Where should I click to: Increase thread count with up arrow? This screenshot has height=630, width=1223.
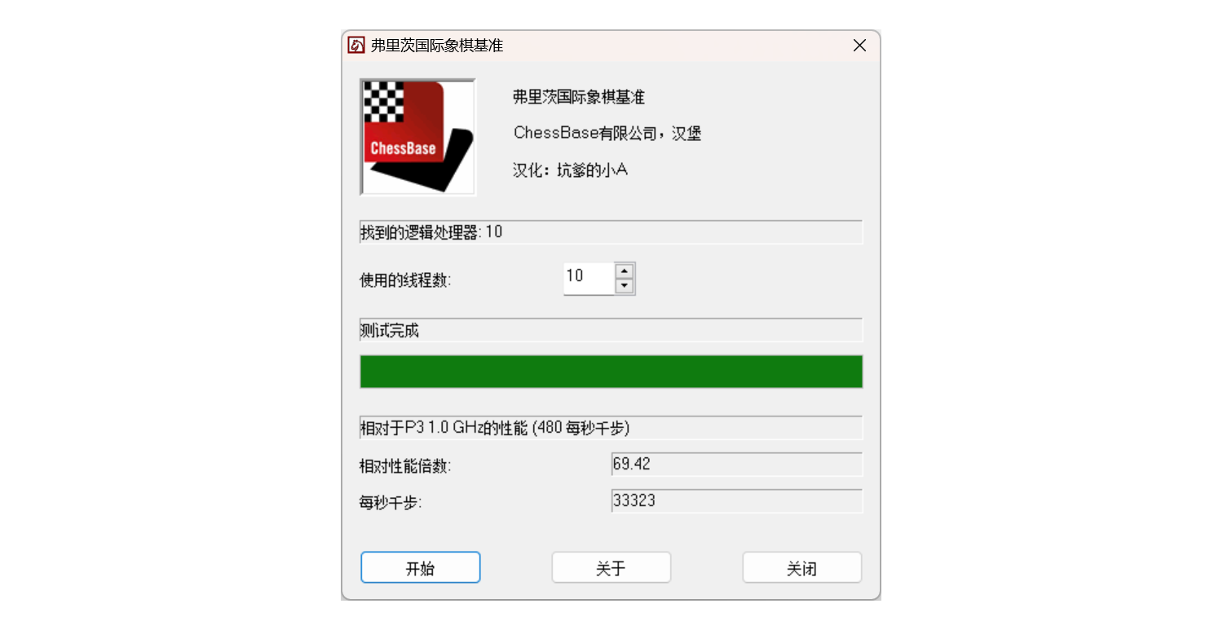(x=625, y=271)
